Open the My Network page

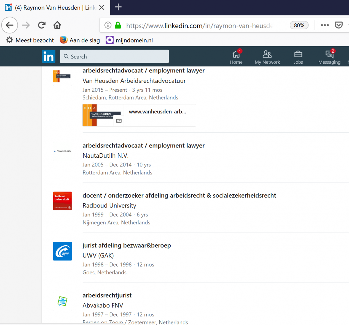click(x=267, y=57)
